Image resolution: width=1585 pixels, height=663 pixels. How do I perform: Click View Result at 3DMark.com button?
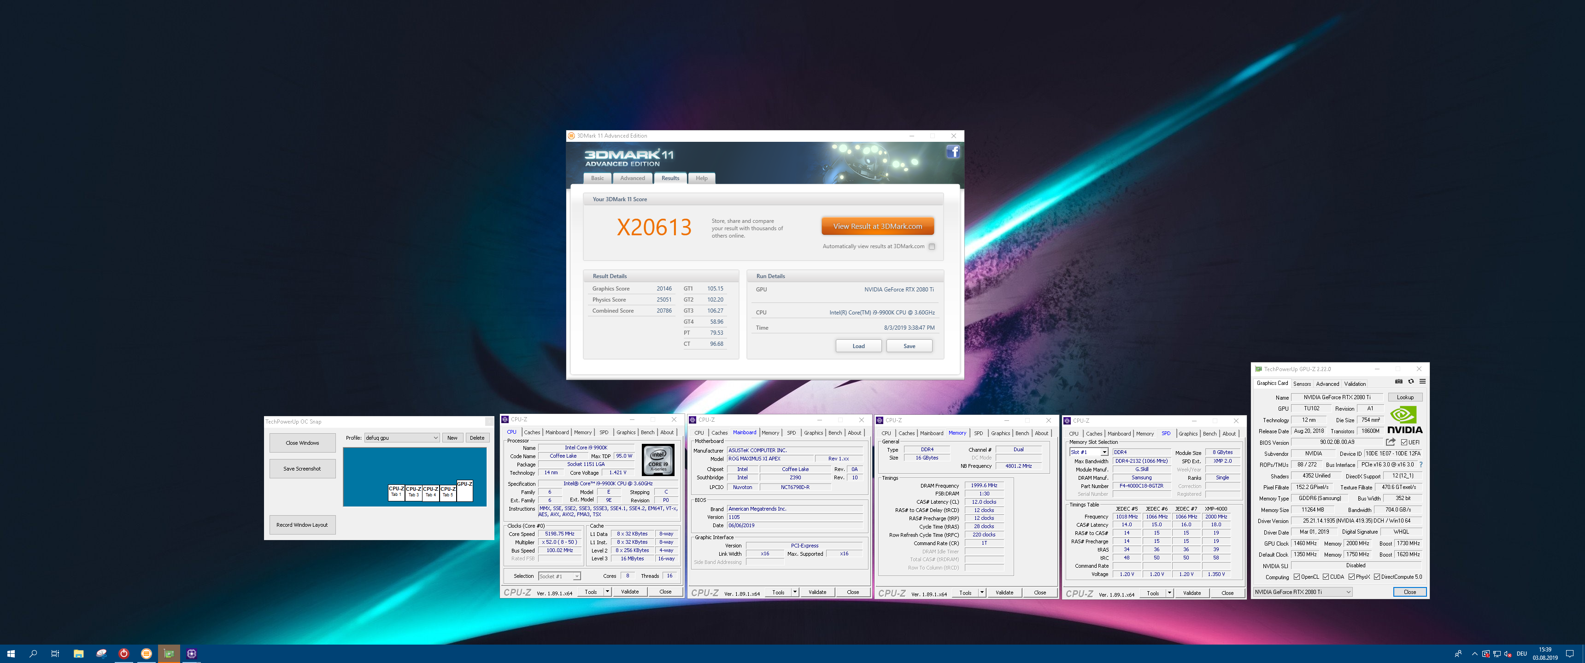coord(877,227)
